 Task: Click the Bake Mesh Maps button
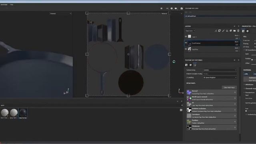tap(229, 88)
